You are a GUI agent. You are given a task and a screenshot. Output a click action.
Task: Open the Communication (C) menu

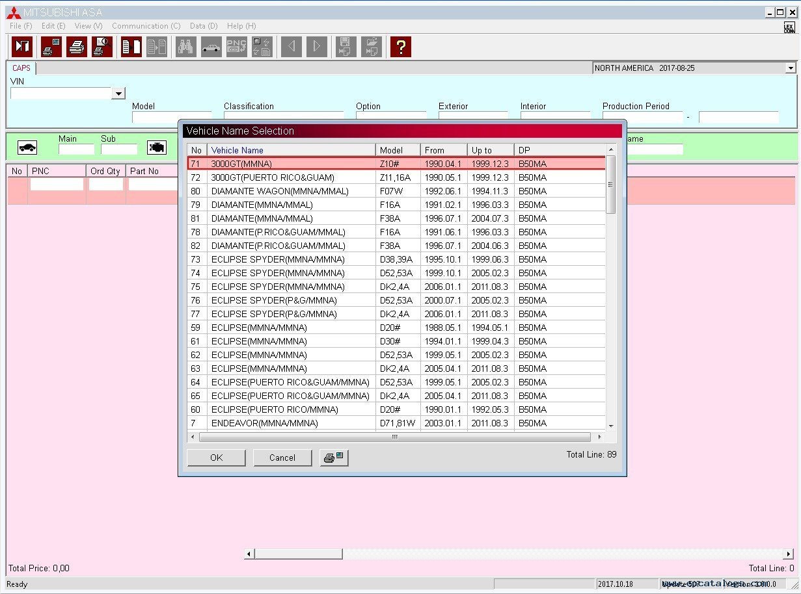(x=146, y=26)
